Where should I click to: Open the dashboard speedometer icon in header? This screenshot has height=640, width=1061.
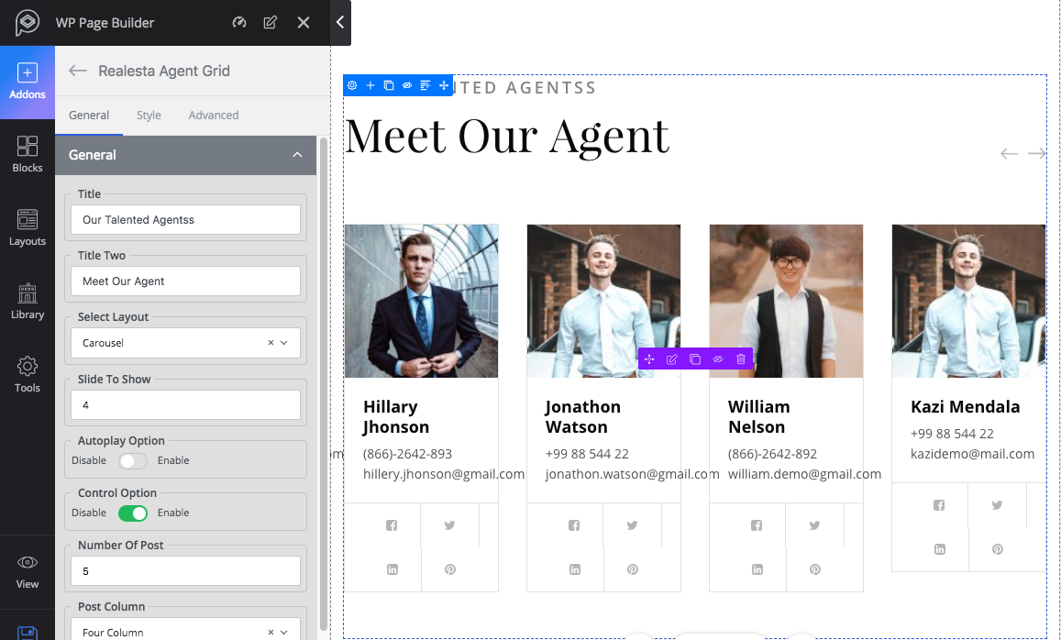pos(238,22)
